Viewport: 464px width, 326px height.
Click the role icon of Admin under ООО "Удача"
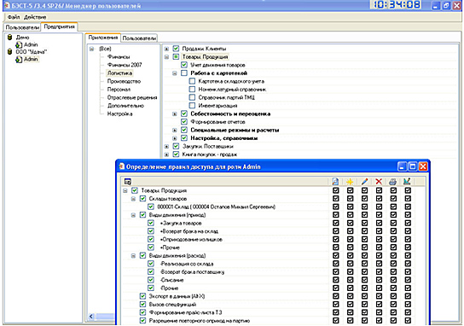coord(19,59)
